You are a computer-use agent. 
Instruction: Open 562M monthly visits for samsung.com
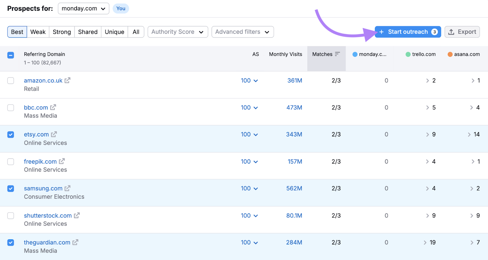point(294,188)
